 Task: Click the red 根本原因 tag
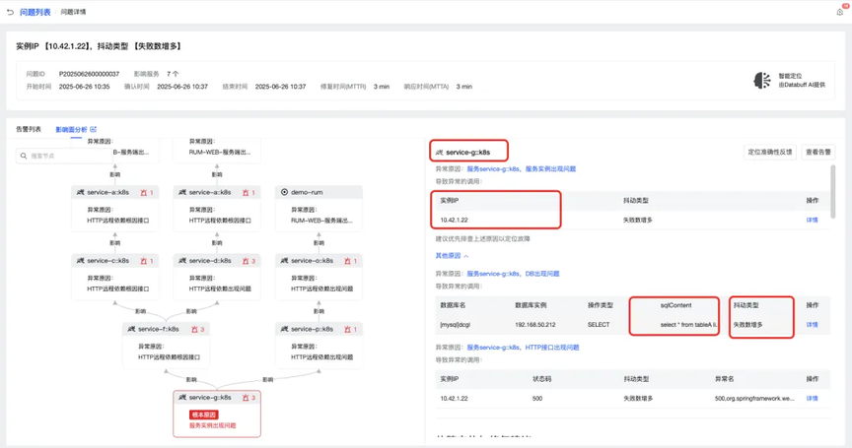tap(204, 415)
